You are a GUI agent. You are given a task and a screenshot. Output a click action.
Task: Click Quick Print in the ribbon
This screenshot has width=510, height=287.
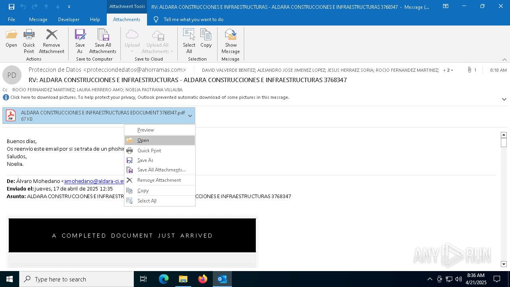pyautogui.click(x=29, y=41)
